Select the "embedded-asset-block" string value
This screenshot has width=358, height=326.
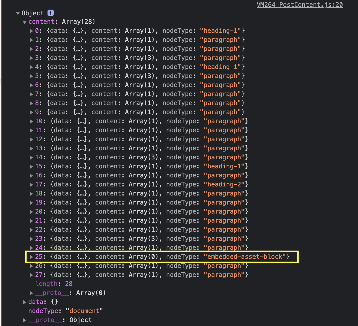[x=245, y=257]
